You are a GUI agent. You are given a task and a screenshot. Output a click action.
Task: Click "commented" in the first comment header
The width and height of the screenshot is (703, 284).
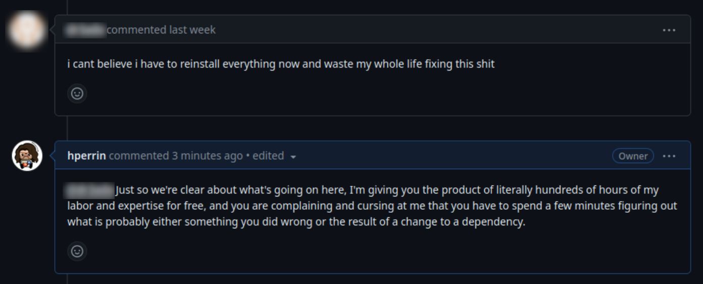pyautogui.click(x=136, y=30)
